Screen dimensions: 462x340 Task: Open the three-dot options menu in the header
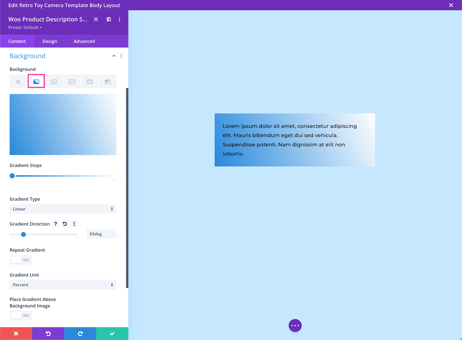(x=120, y=19)
